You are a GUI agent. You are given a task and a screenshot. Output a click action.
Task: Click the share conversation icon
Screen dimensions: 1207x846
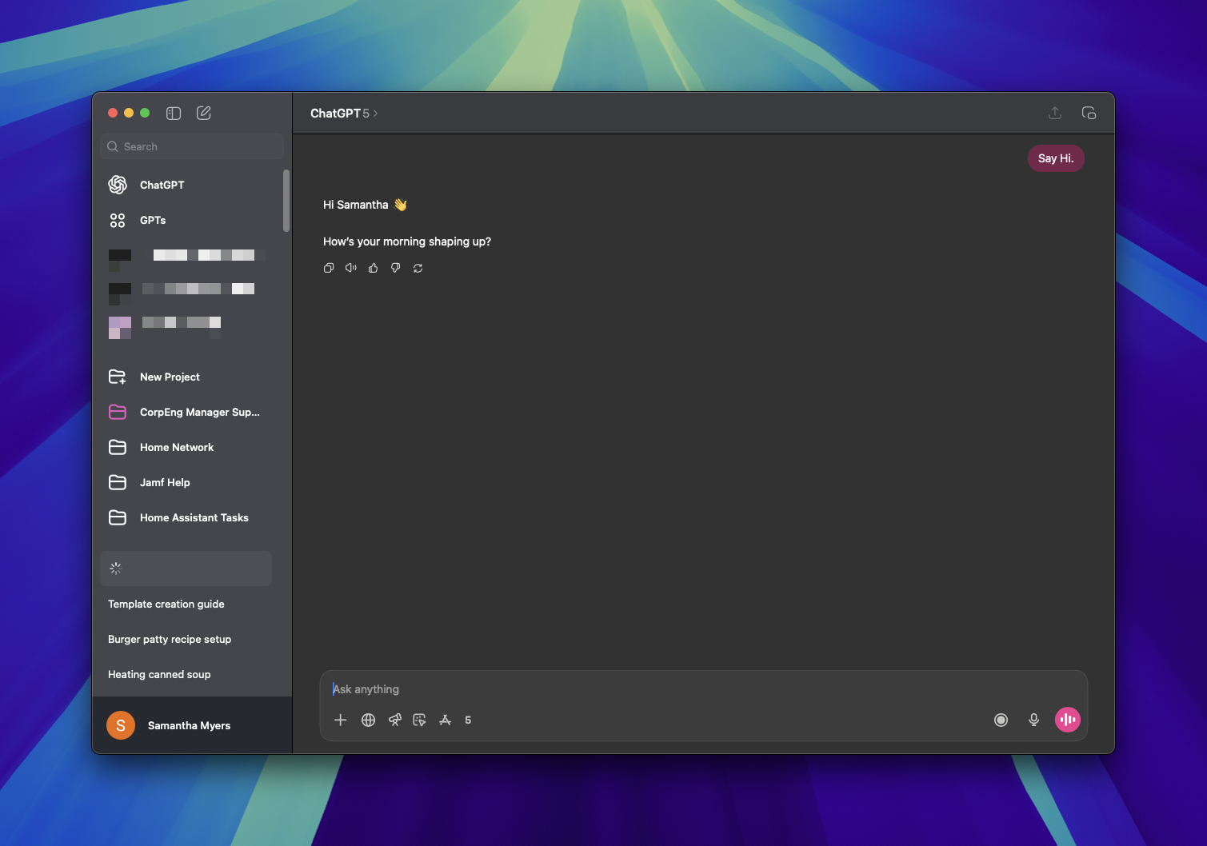click(1055, 114)
